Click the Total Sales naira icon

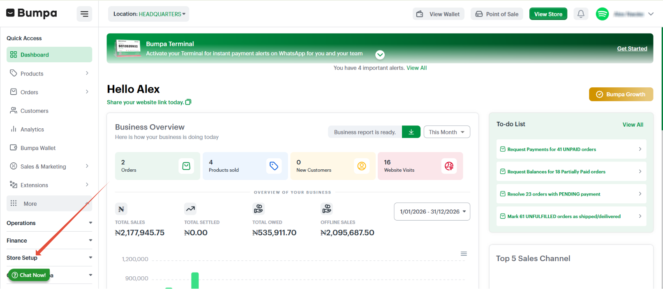point(121,209)
